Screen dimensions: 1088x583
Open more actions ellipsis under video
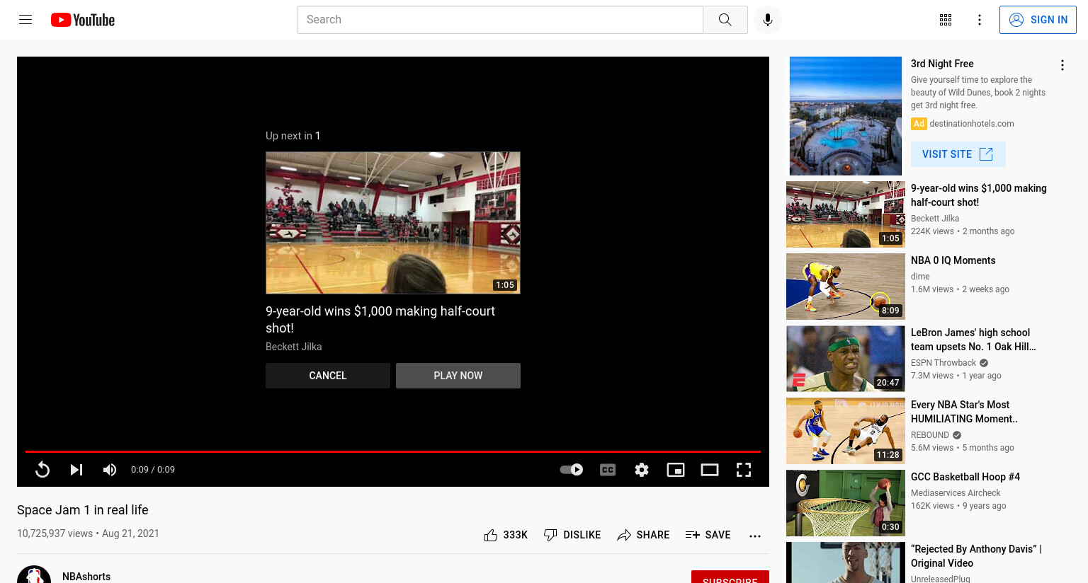755,536
